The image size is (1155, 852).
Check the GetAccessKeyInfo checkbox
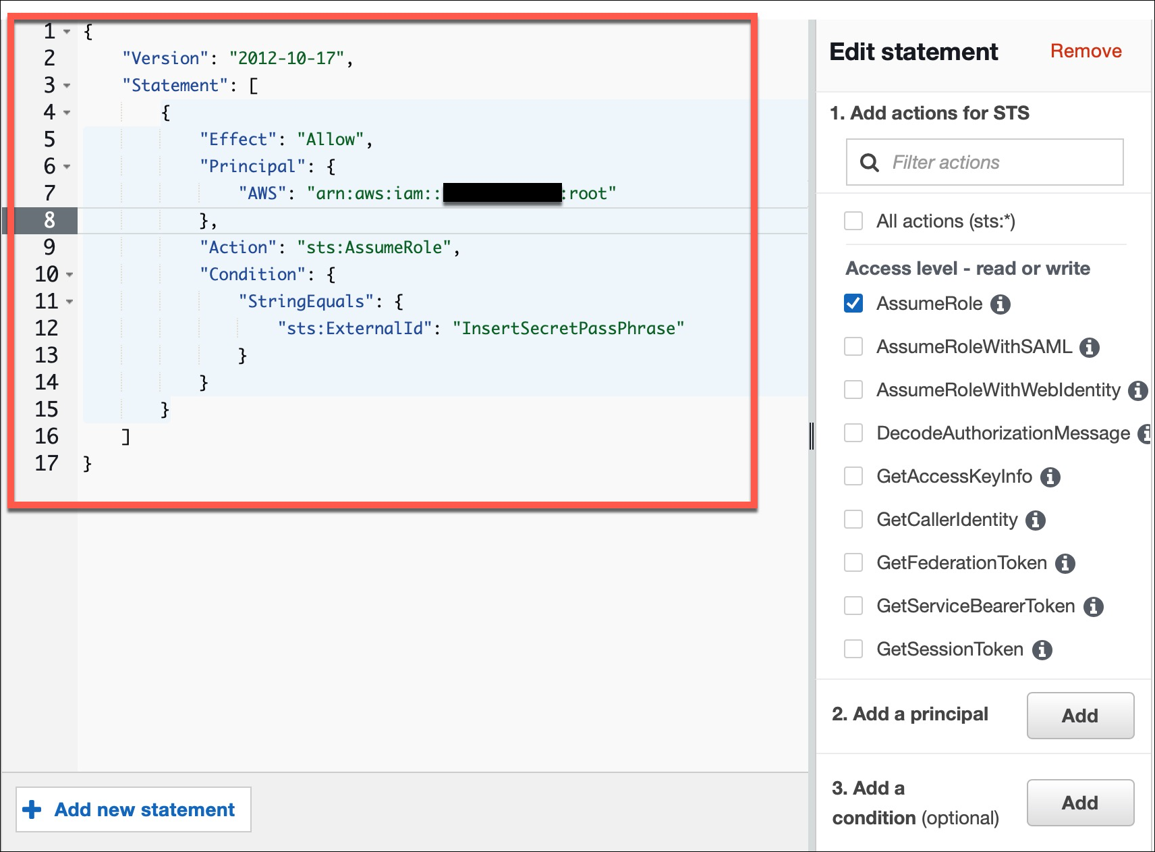(x=853, y=476)
